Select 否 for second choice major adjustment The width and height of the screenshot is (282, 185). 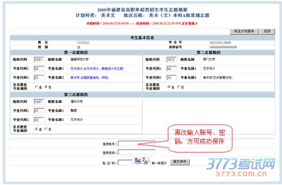tap(179, 87)
